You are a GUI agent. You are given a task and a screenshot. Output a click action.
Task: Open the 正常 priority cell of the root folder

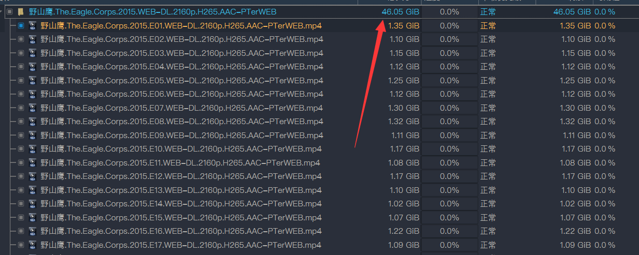pyautogui.click(x=488, y=11)
